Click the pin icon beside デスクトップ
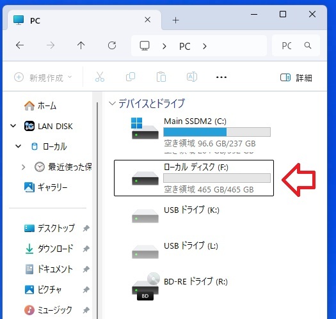This screenshot has width=336, height=319. pyautogui.click(x=86, y=228)
